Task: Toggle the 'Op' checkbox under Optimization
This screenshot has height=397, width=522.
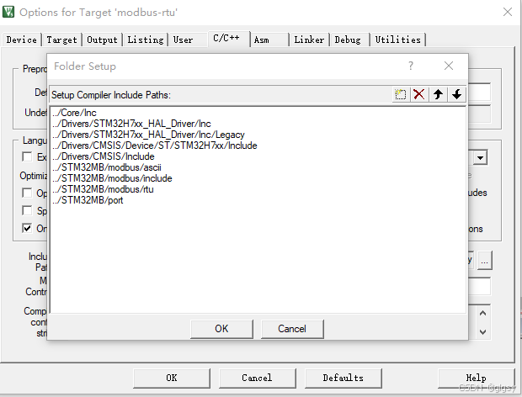Action: click(27, 193)
